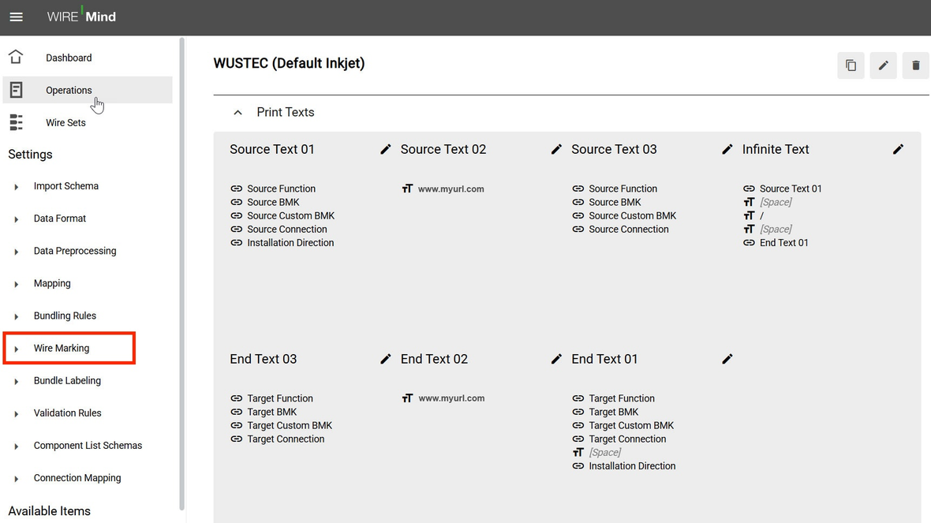Open the Operations page
This screenshot has height=523, width=931.
pos(88,90)
